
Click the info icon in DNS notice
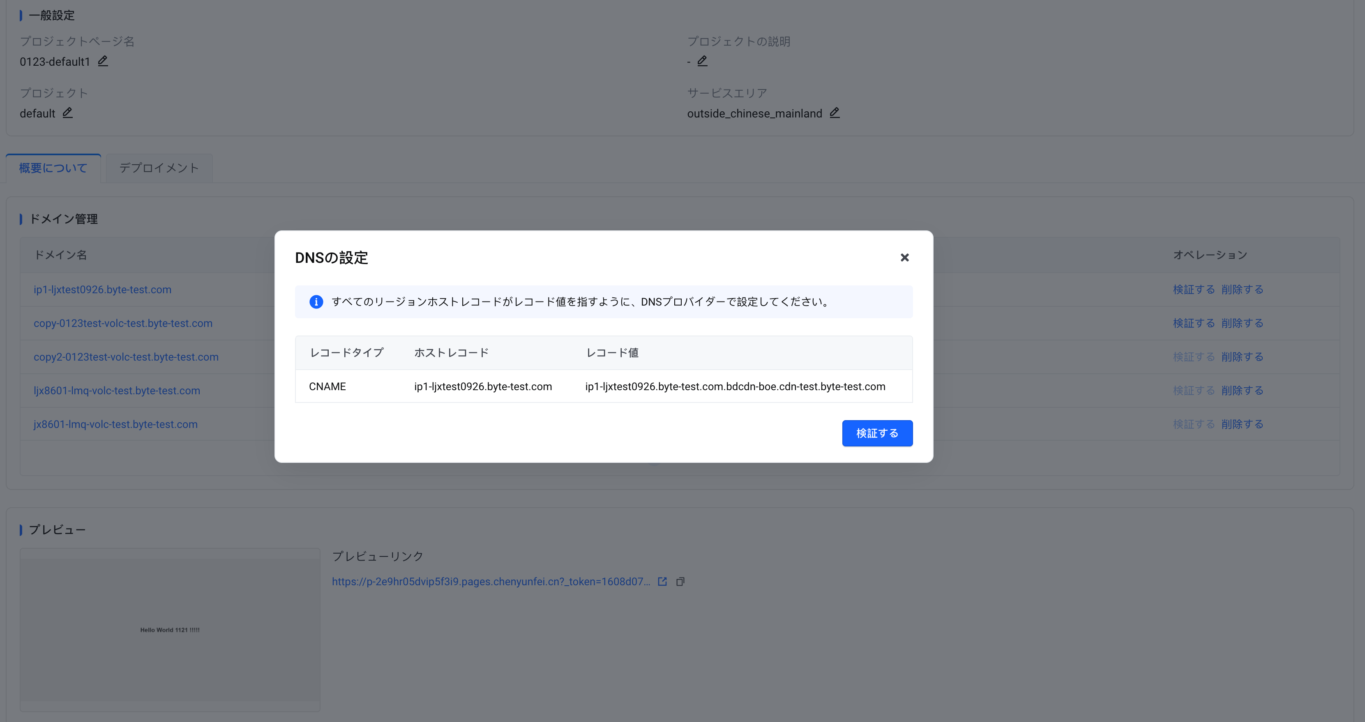(x=316, y=302)
